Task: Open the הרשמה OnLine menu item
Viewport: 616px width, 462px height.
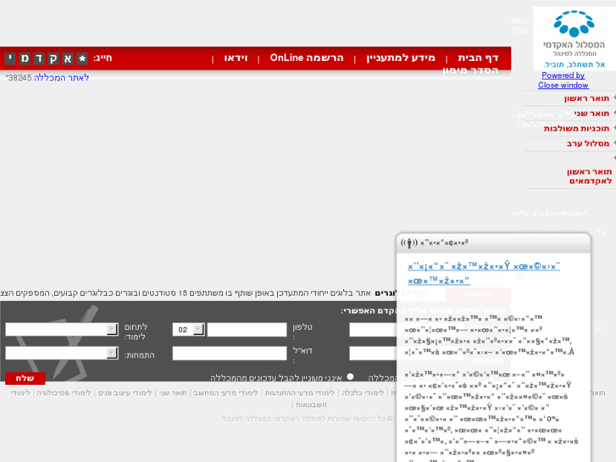Action: tap(307, 58)
